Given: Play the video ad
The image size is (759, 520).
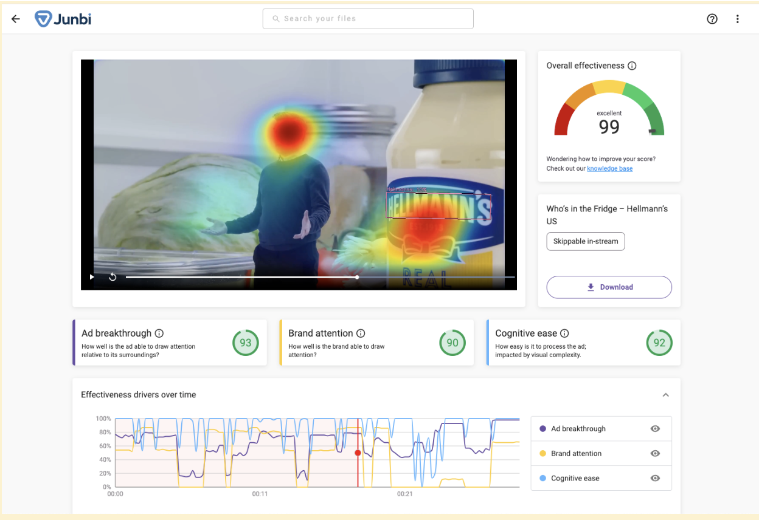Looking at the screenshot, I should point(92,277).
